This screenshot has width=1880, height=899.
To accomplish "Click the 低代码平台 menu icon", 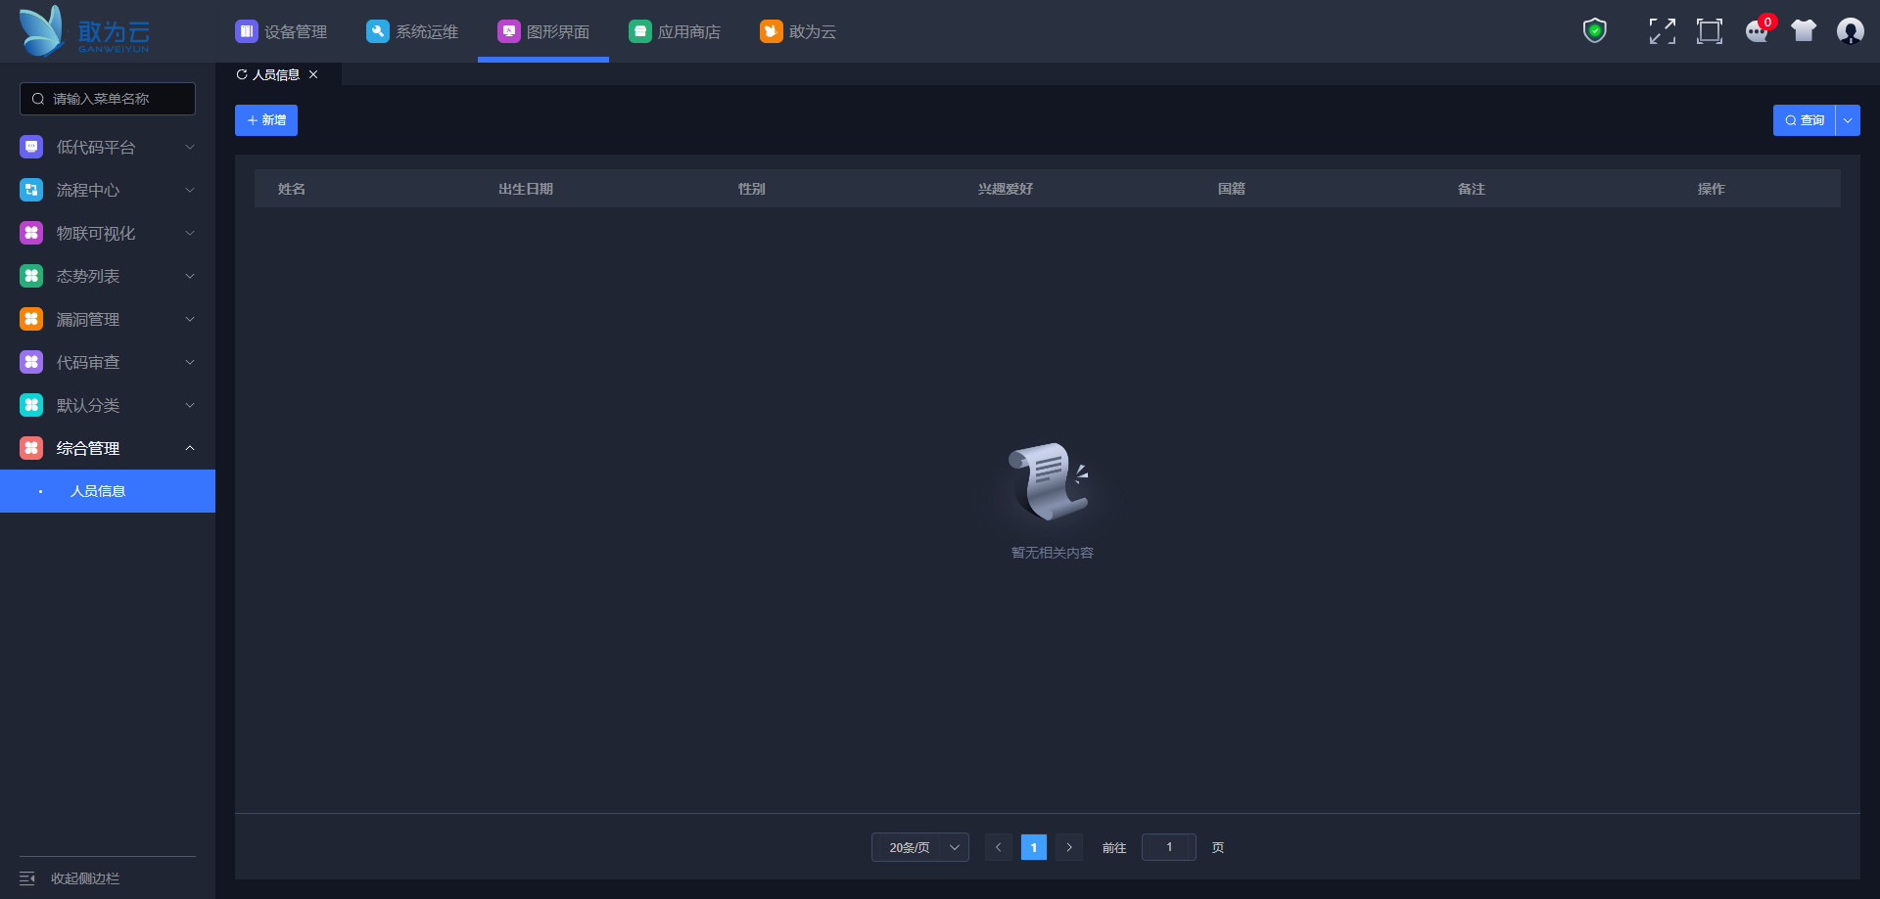I will 31,147.
